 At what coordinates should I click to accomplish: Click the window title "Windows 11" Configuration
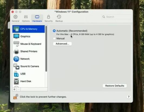point(71,12)
